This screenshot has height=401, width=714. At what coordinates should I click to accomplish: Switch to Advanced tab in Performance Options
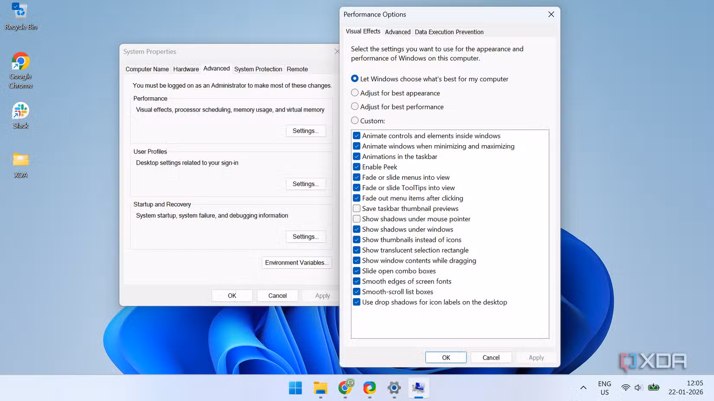tap(398, 32)
